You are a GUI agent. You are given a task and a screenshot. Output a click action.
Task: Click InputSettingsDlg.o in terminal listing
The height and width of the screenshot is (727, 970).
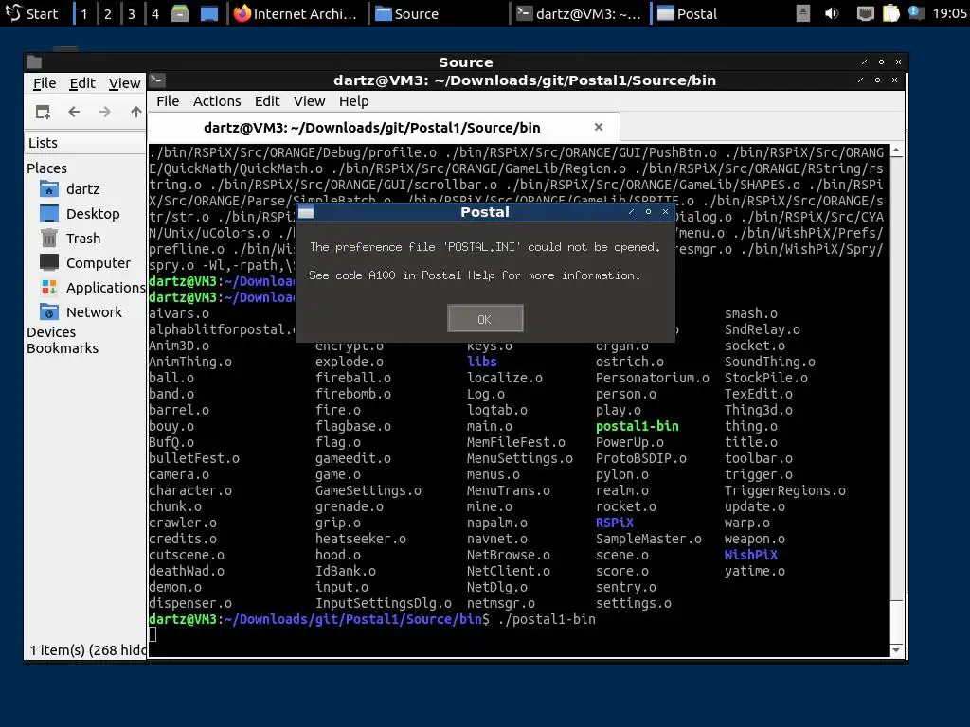tap(383, 603)
